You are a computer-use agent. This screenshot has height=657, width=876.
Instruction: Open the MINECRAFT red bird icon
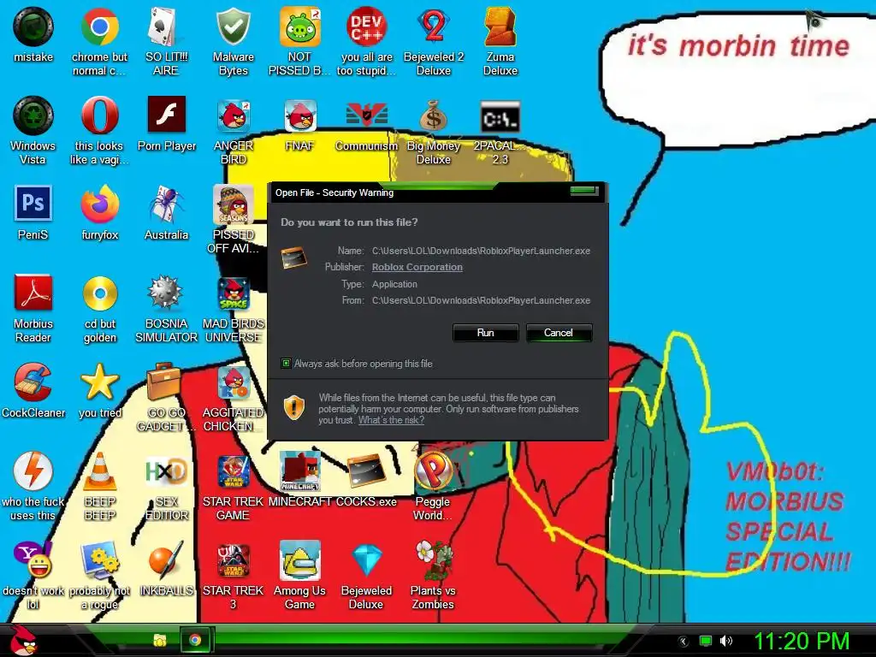click(x=300, y=471)
